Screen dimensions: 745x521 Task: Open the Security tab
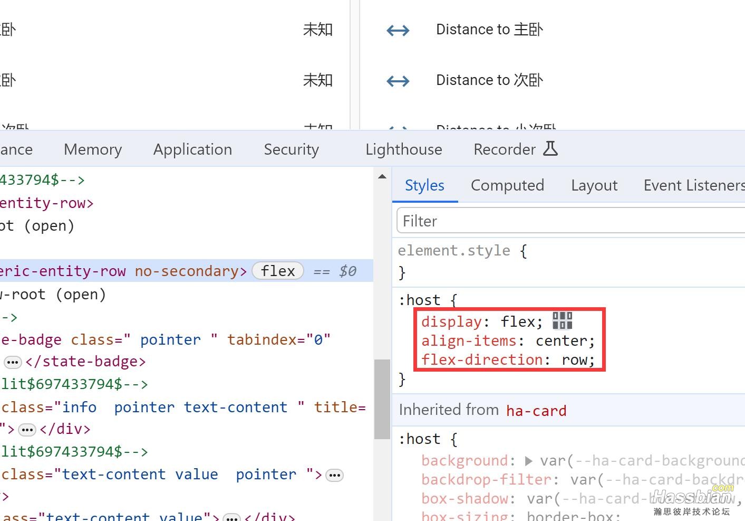tap(291, 149)
